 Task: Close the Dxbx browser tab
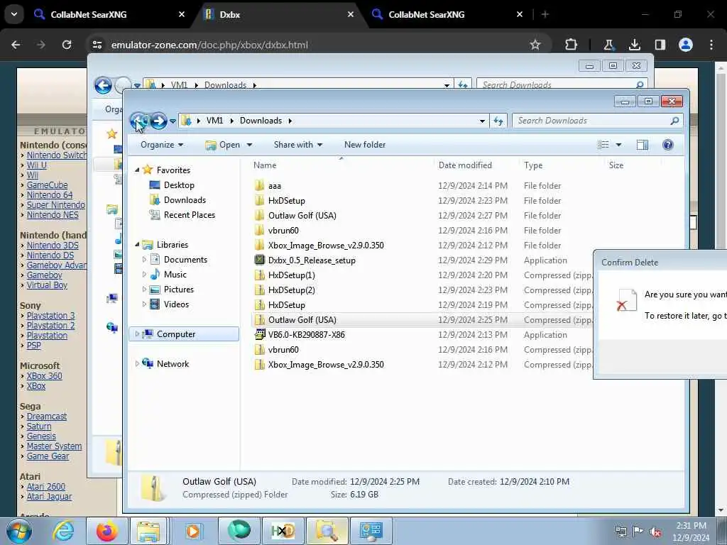(351, 14)
